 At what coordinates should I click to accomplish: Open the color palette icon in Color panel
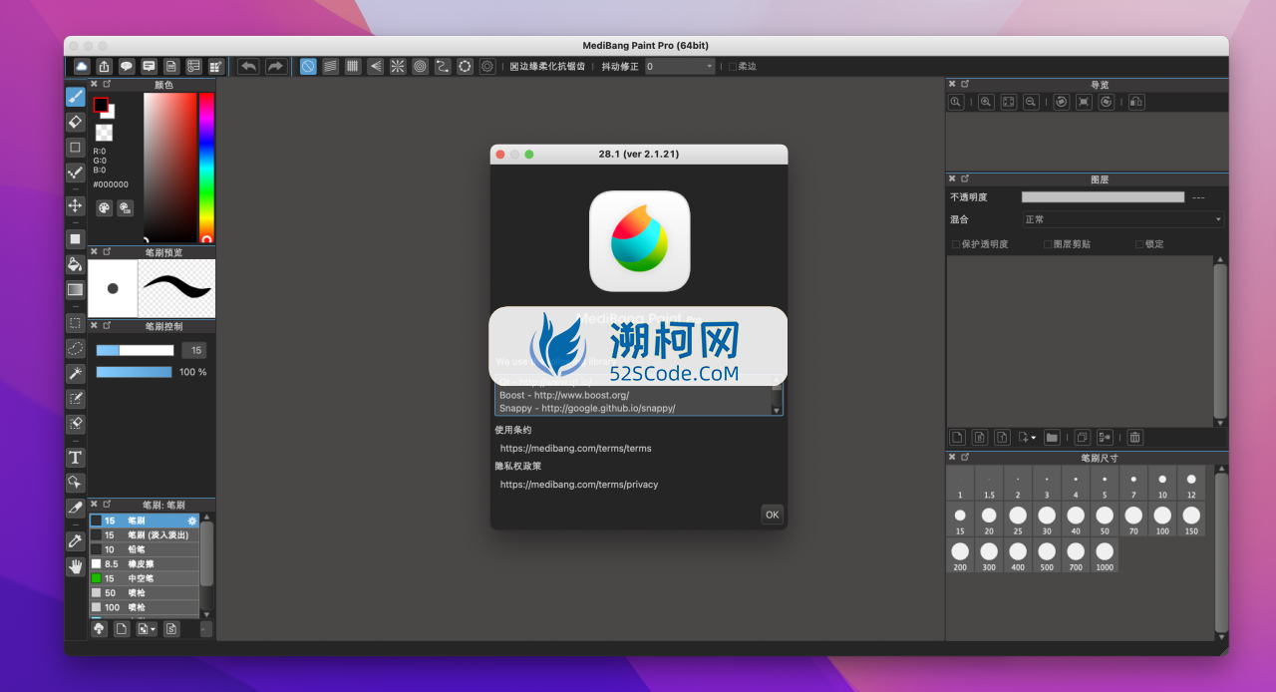[104, 207]
